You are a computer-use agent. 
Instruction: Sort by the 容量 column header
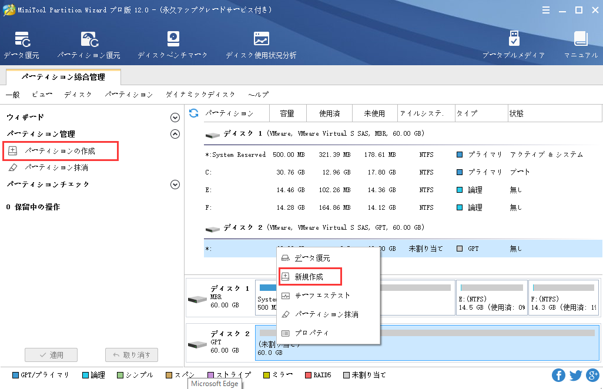click(x=287, y=113)
